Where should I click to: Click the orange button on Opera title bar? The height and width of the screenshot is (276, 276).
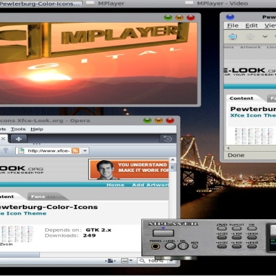[x=159, y=120]
